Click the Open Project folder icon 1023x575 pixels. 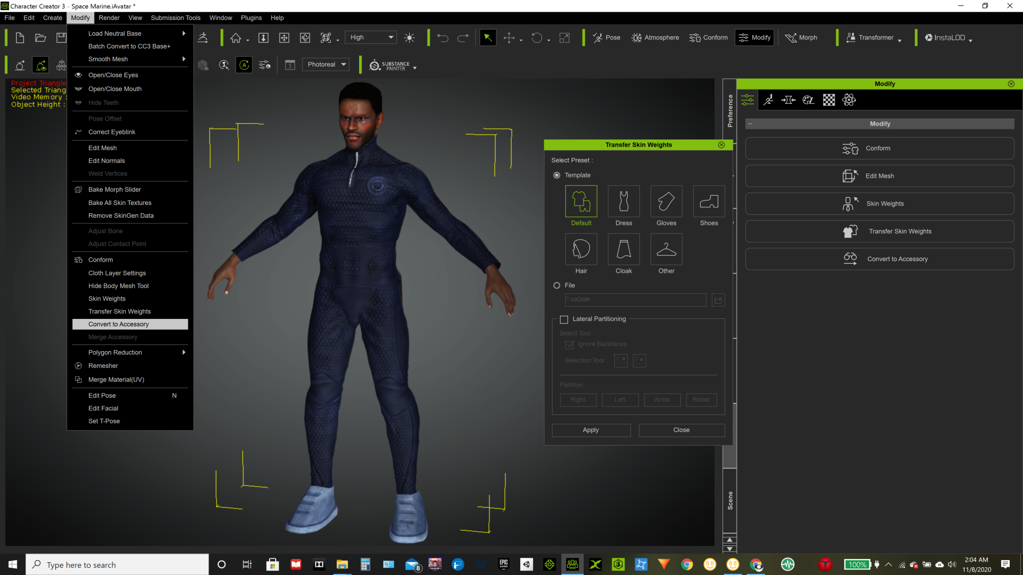(x=40, y=38)
